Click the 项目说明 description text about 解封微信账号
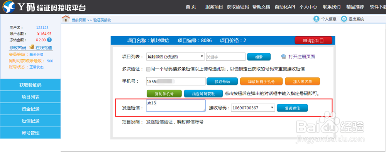The width and height of the screenshot is (386, 152). 175,122
